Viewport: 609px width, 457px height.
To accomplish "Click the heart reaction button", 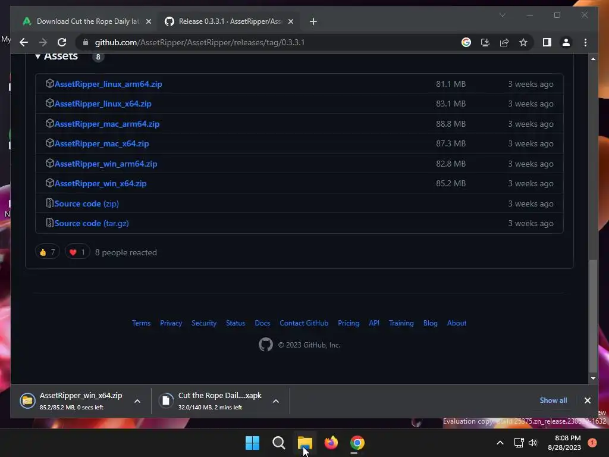I will (x=77, y=252).
